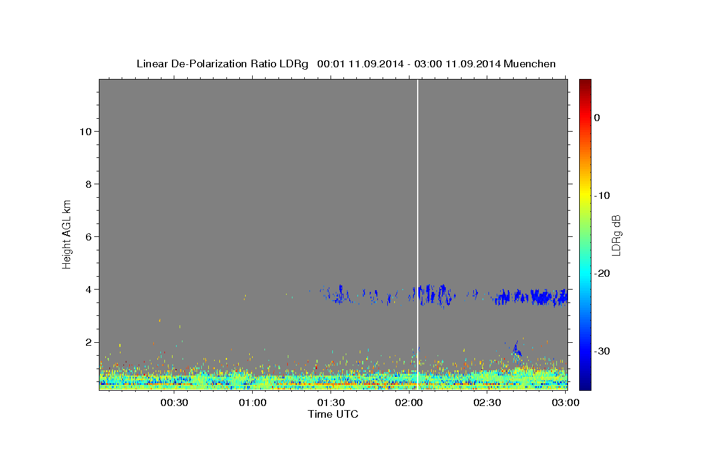Image resolution: width=702 pixels, height=468 pixels.
Task: Click the 02:30 time tick label
Action: [x=487, y=402]
